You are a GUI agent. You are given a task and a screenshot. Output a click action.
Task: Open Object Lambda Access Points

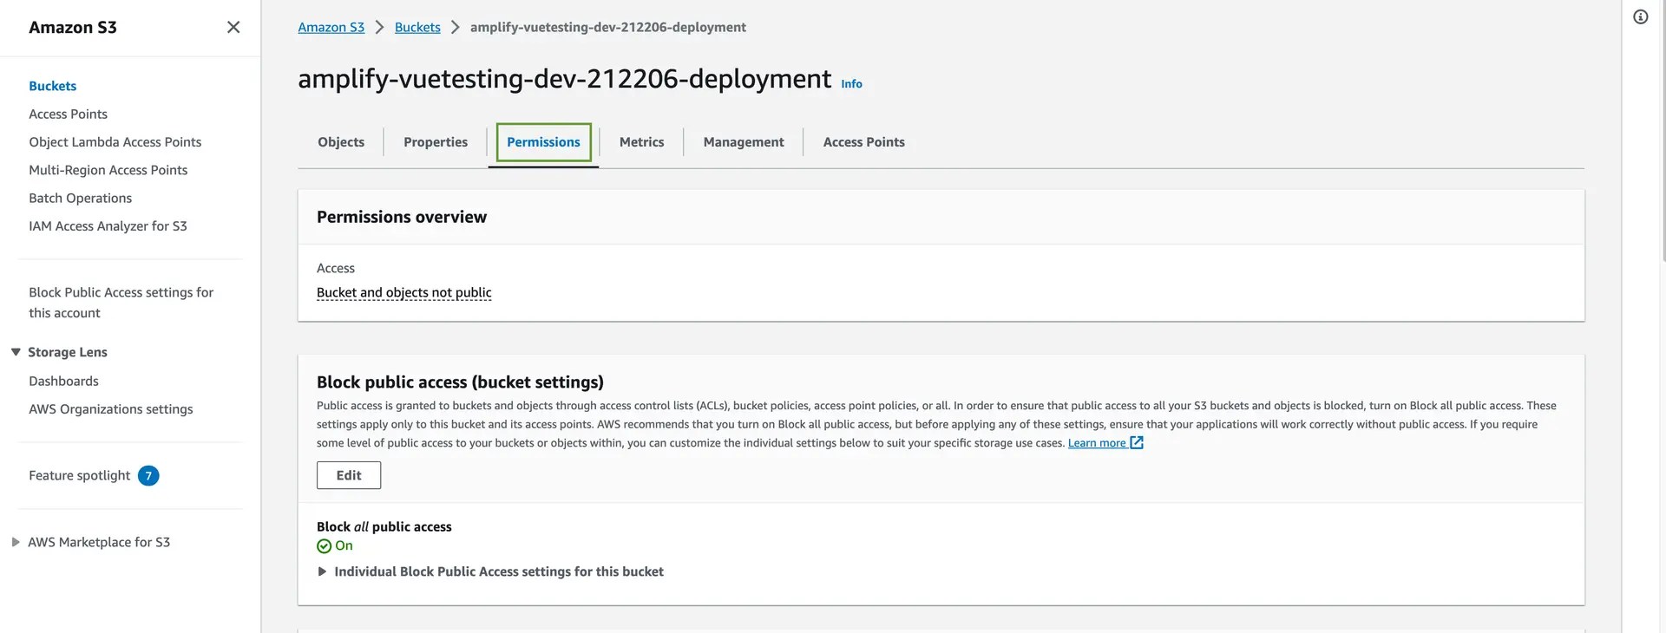coord(115,142)
